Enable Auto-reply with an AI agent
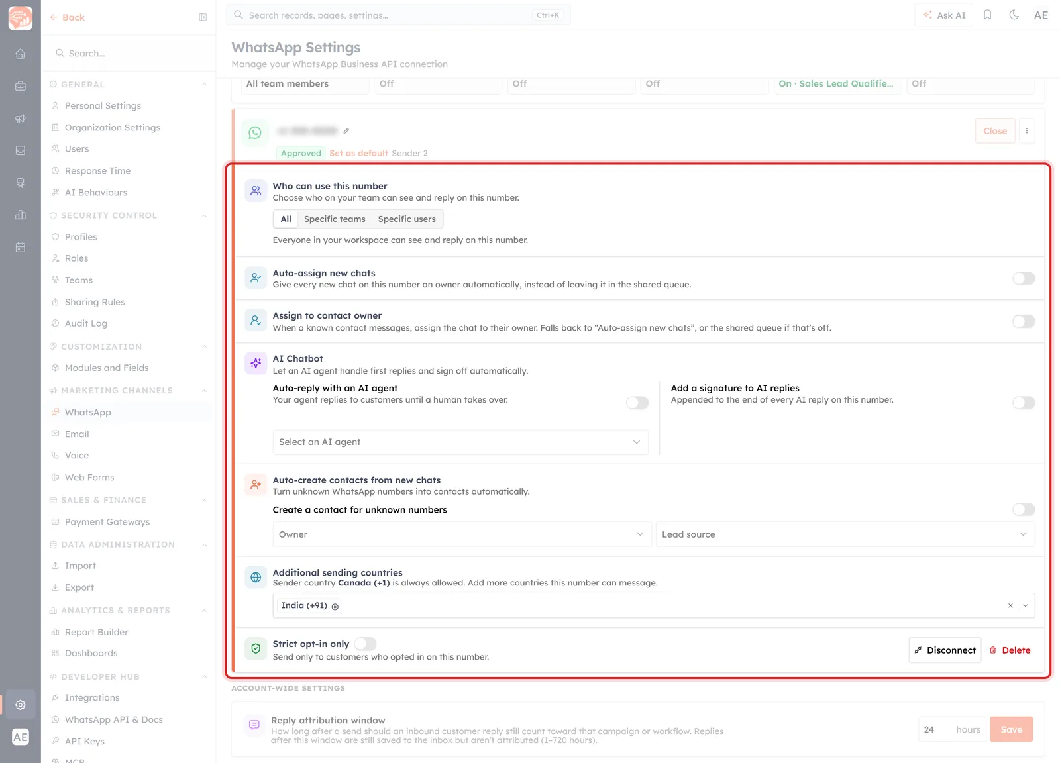Viewport: 1060px width, 763px height. [637, 403]
